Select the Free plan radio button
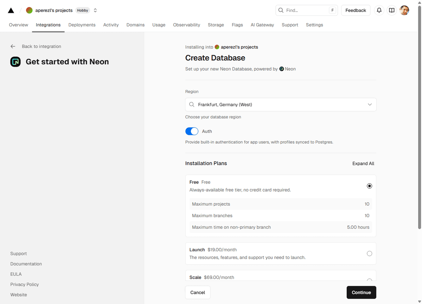 point(369,186)
